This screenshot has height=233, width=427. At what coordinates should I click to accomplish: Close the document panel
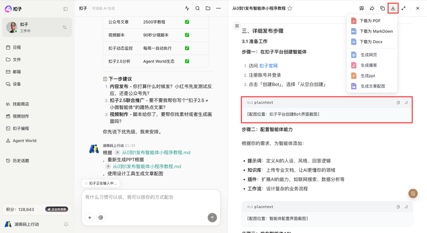click(x=418, y=8)
